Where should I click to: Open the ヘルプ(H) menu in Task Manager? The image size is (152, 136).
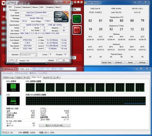coord(43,73)
